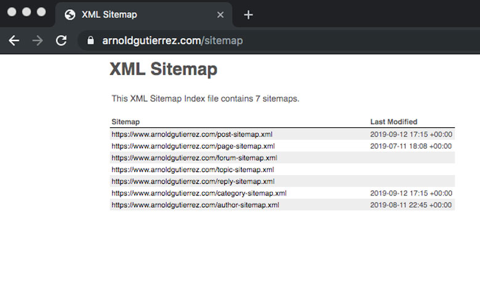
Task: Reload the page with refresh icon
Action: point(61,41)
